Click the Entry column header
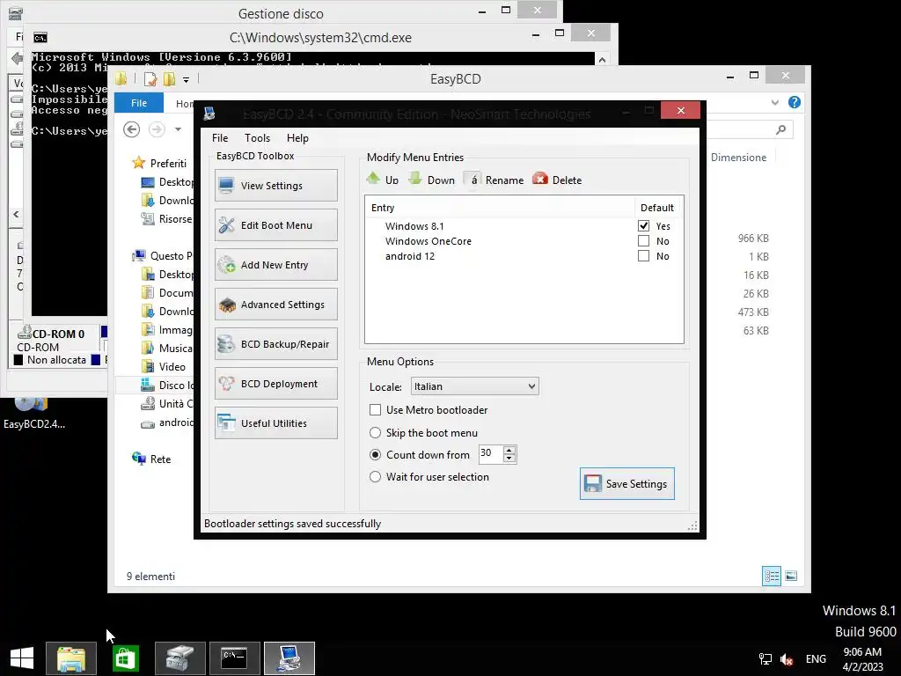Viewport: 901px width, 676px height. 500,208
